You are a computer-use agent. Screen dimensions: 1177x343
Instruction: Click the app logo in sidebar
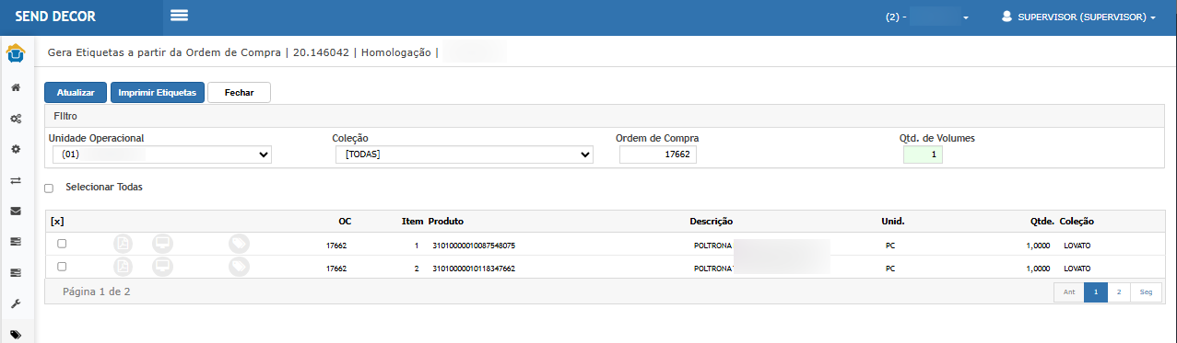16,54
